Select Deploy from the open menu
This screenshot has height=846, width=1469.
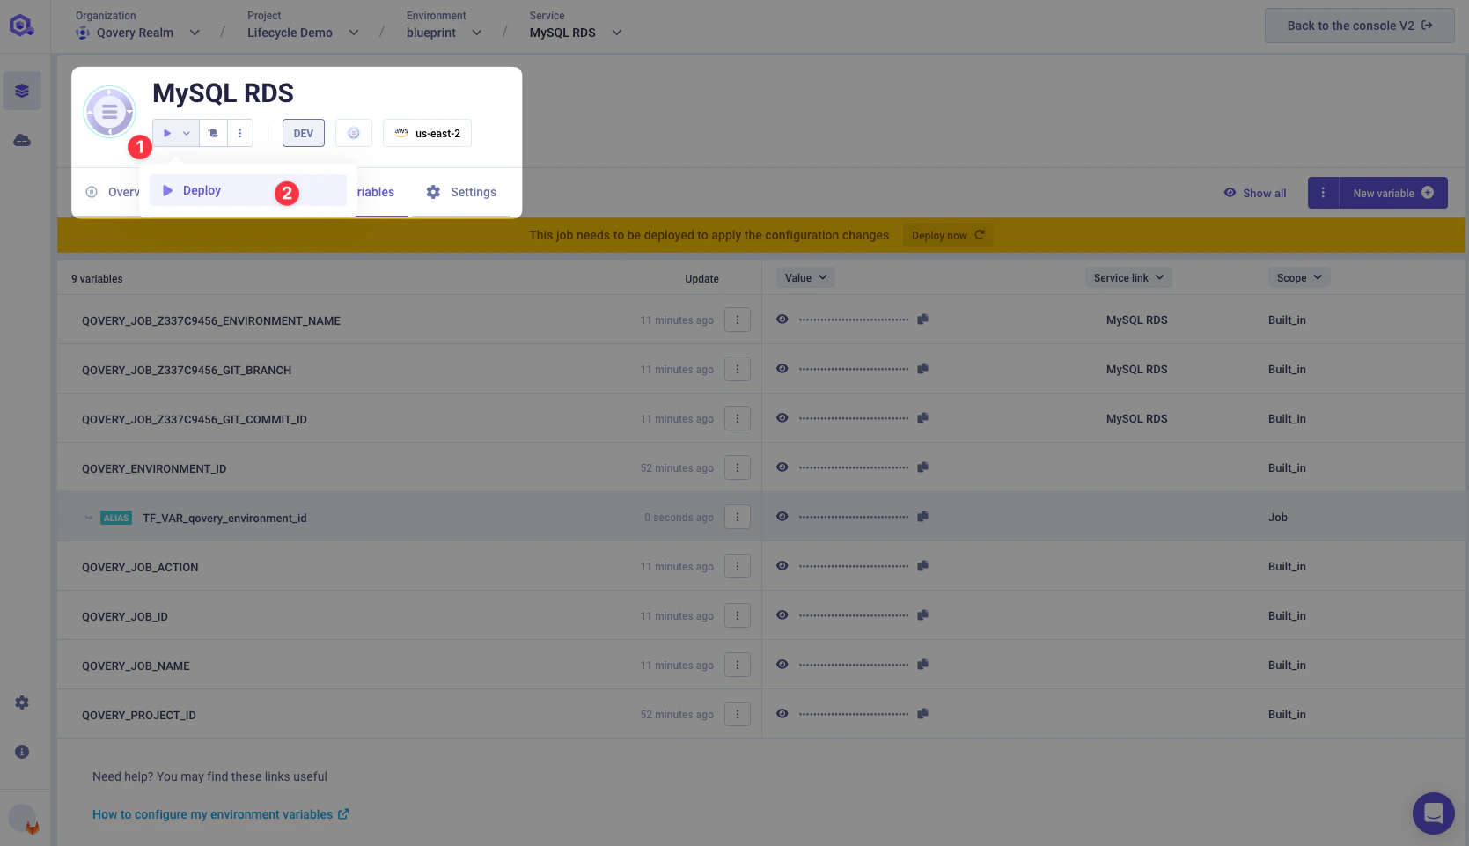pyautogui.click(x=202, y=190)
